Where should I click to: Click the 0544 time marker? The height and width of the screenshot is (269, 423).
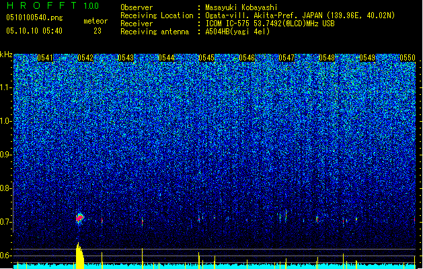pos(166,58)
